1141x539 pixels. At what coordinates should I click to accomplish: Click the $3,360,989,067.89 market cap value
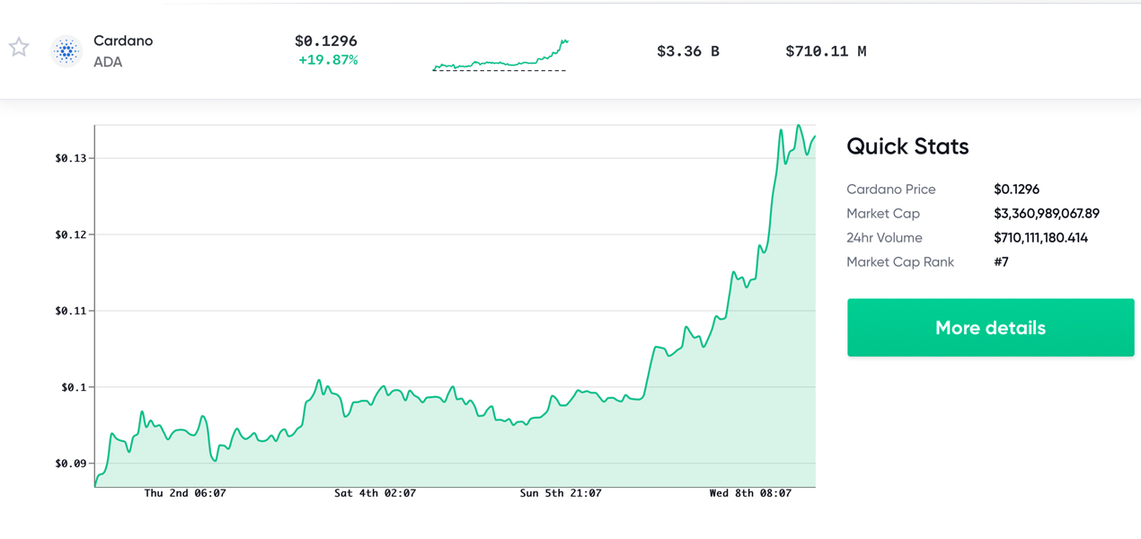[1047, 214]
